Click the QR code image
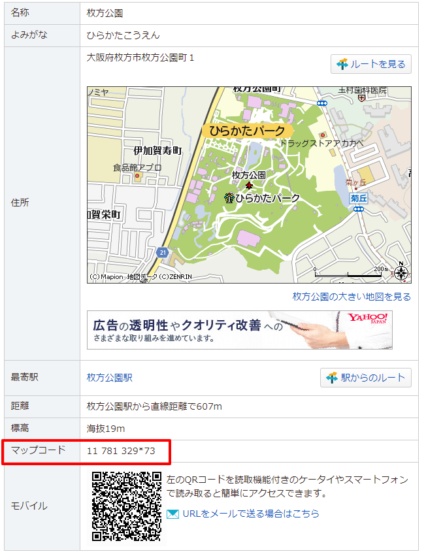Image resolution: width=426 pixels, height=558 pixels. pos(127,506)
